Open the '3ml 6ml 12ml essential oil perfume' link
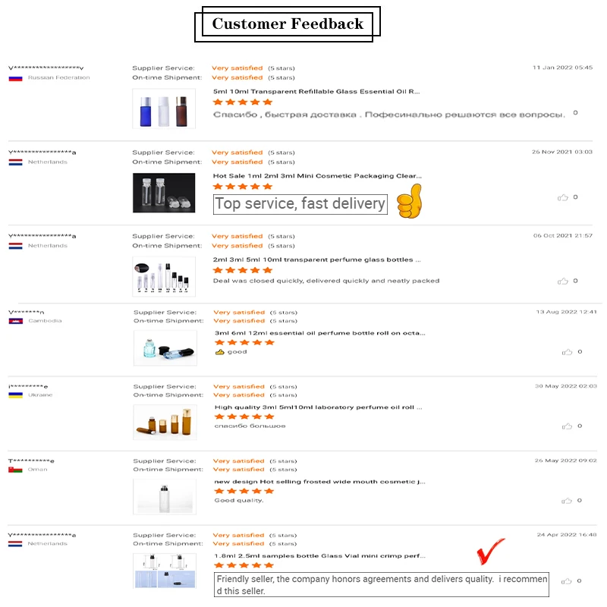This screenshot has height=607, width=607. pyautogui.click(x=319, y=332)
